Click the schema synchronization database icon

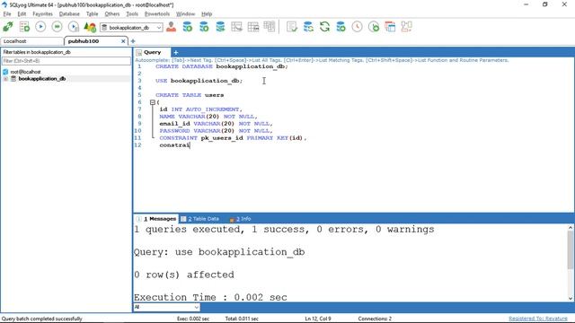(x=308, y=27)
